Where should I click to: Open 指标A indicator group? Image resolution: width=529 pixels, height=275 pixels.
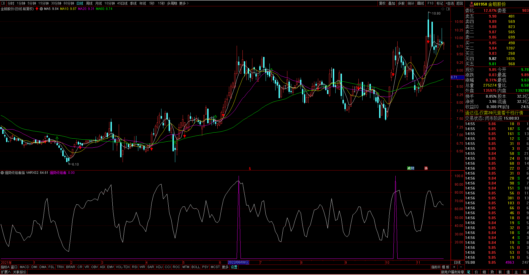(5, 267)
